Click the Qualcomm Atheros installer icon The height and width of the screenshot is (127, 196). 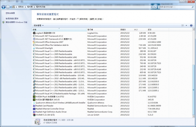(34, 103)
